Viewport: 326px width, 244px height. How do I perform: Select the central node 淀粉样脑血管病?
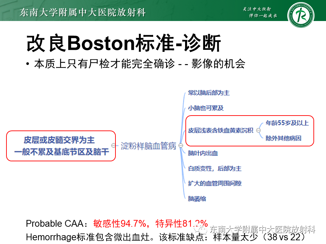[x=148, y=146]
